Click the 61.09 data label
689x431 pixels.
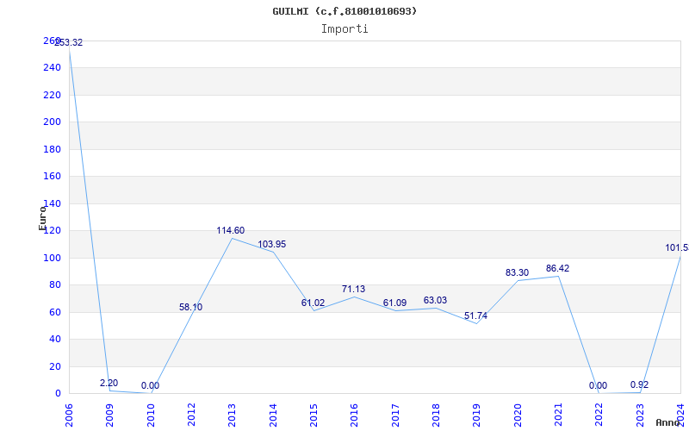394,303
